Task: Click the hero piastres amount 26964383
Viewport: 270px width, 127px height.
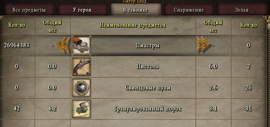Action: (17, 46)
